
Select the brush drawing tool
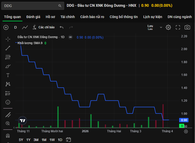pyautogui.click(x=8, y=66)
